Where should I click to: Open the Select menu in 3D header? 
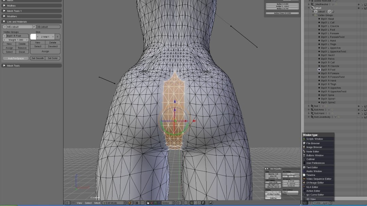pyautogui.click(x=88, y=203)
